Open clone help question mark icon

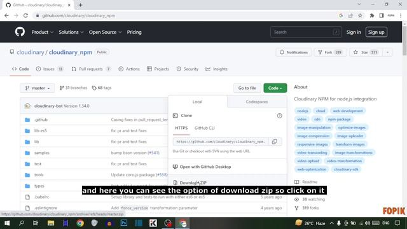pyautogui.click(x=279, y=116)
